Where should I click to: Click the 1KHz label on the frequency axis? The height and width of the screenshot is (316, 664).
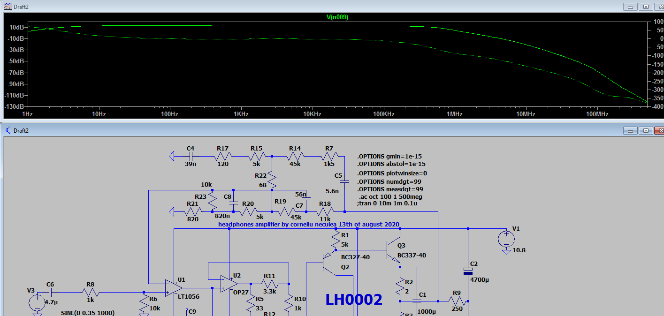point(241,114)
